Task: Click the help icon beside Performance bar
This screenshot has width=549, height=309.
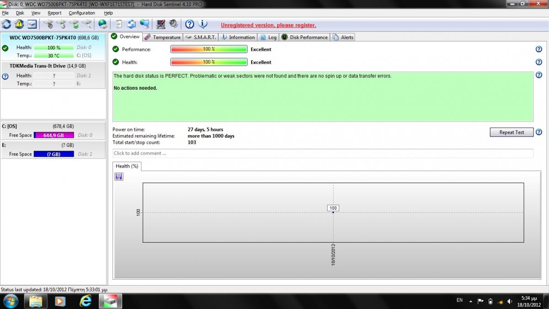Action: point(538,49)
